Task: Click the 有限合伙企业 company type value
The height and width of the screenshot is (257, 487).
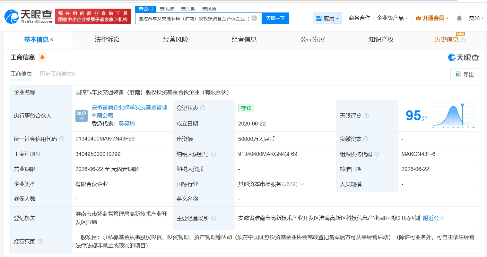Action: [91, 184]
